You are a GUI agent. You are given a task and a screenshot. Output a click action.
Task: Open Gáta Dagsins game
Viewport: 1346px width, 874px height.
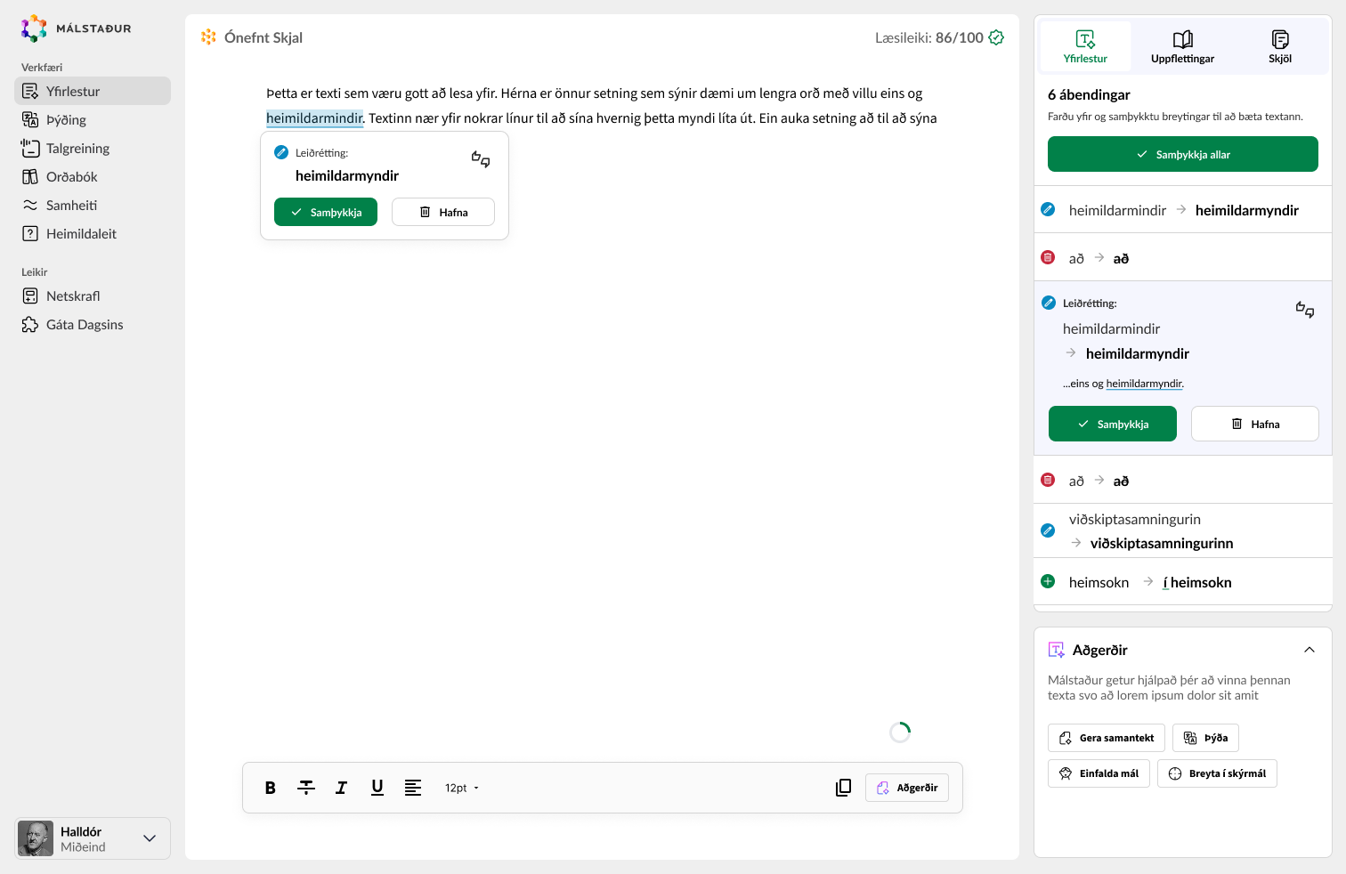pos(93,324)
